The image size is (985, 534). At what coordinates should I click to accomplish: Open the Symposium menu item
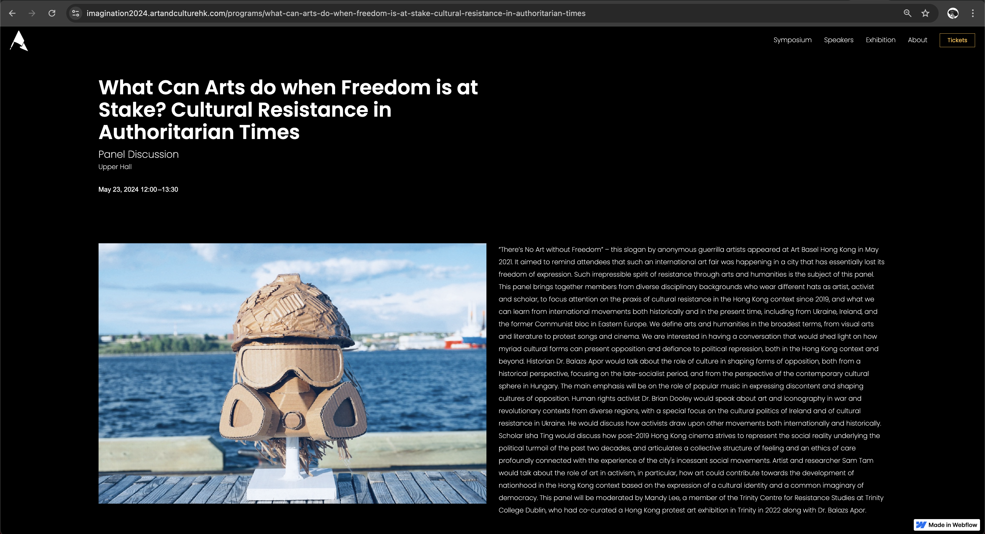click(792, 40)
